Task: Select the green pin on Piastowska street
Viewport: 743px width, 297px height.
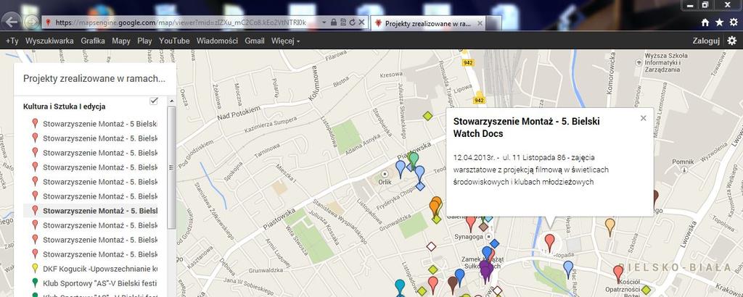Action: click(414, 161)
